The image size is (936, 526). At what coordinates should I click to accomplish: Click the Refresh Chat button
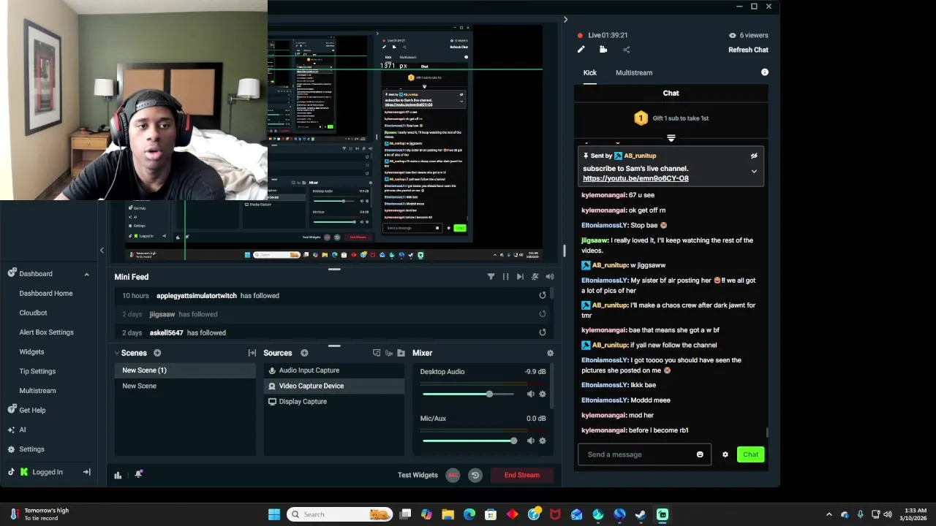tap(748, 50)
